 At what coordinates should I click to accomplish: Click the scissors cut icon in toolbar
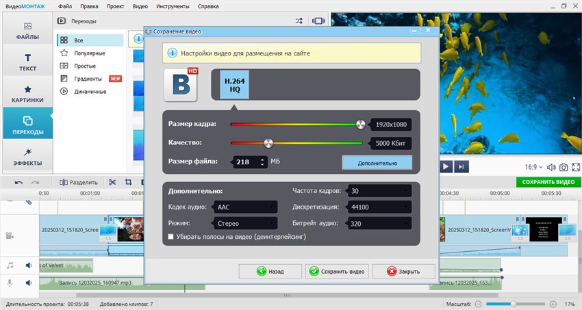[x=112, y=183]
